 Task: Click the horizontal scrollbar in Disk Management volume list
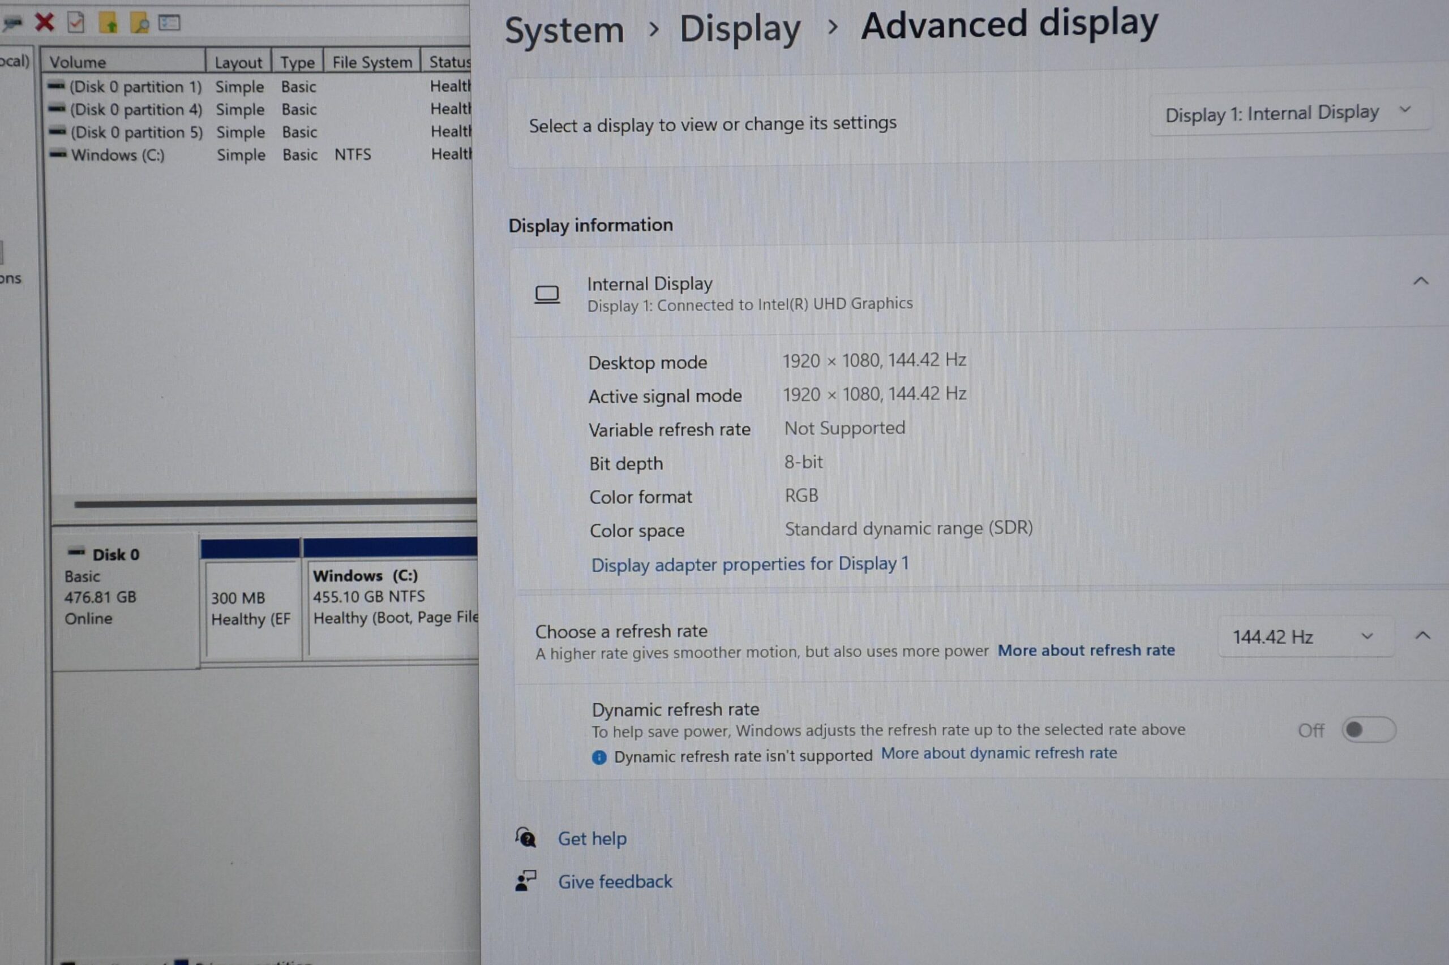click(x=275, y=503)
